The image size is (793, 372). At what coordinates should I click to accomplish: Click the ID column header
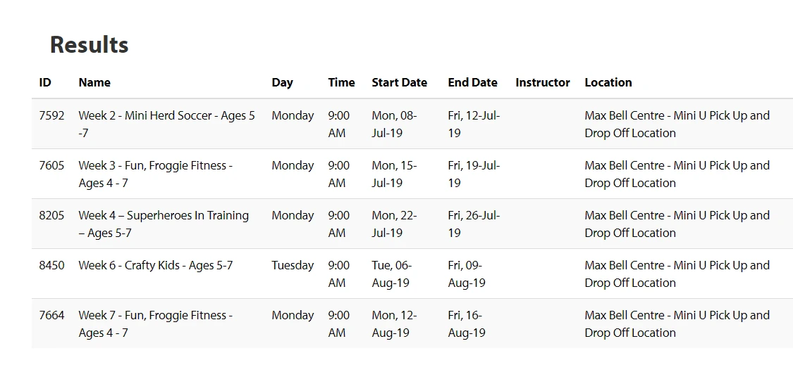click(45, 82)
